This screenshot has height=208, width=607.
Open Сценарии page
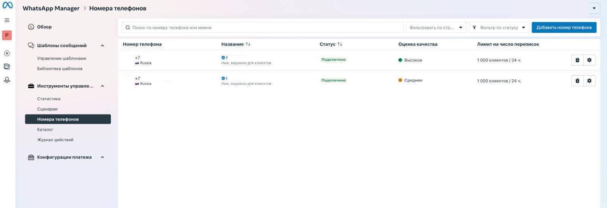47,109
